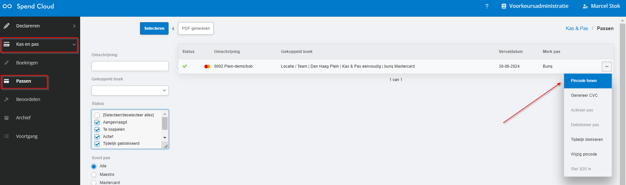Click the Spend Cloud infinity logo
This screenshot has height=185, width=626.
(x=7, y=6)
